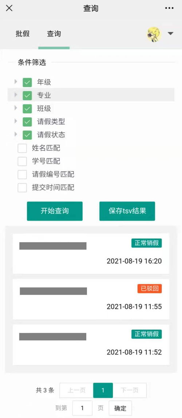Open the three-dot more options menu
This screenshot has height=418, width=182.
tap(169, 8)
